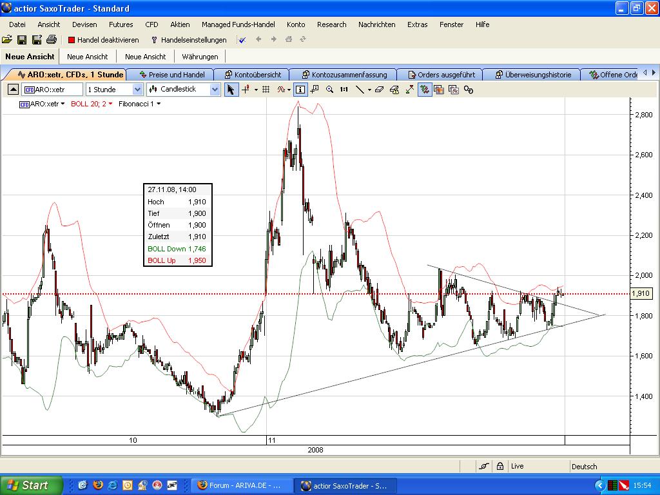This screenshot has height=495, width=660.
Task: Click the Währungen button
Action: [x=200, y=57]
